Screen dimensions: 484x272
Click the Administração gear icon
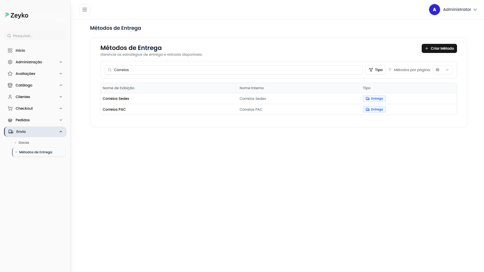[x=10, y=62]
